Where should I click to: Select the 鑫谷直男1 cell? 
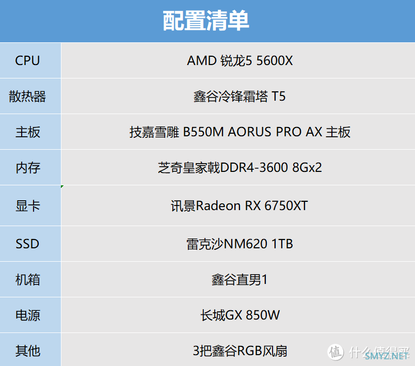tap(238, 279)
